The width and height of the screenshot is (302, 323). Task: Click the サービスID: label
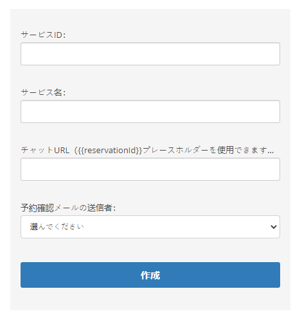[43, 35]
